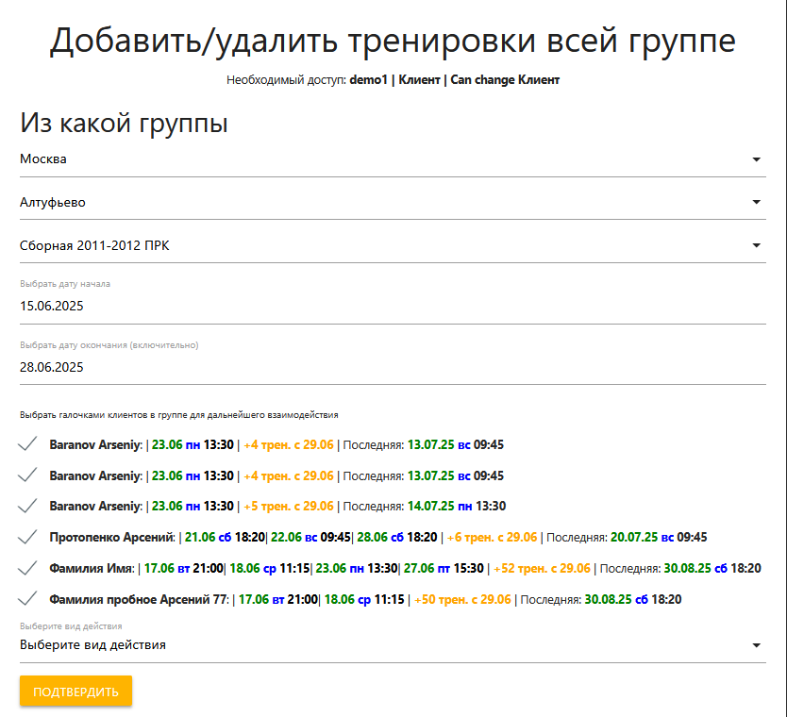Deselect the Фамилия Имя client checkmark
The image size is (787, 717).
[27, 568]
